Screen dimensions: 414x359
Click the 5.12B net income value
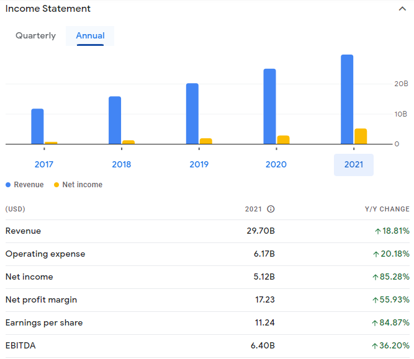coord(264,277)
